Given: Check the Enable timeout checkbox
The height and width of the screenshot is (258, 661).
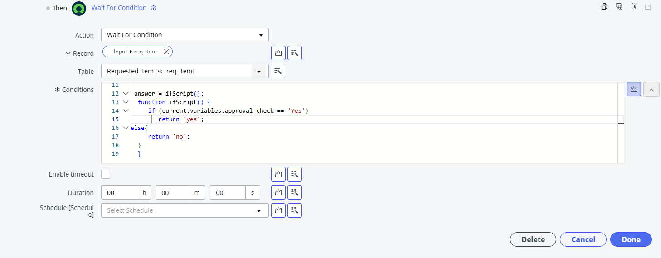Looking at the screenshot, I should pyautogui.click(x=106, y=174).
